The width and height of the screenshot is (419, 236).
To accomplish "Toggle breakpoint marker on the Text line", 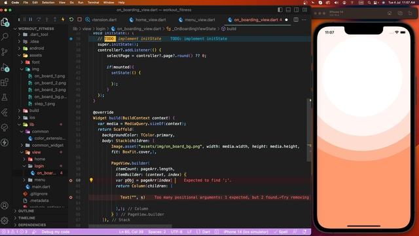I will click(x=71, y=197).
